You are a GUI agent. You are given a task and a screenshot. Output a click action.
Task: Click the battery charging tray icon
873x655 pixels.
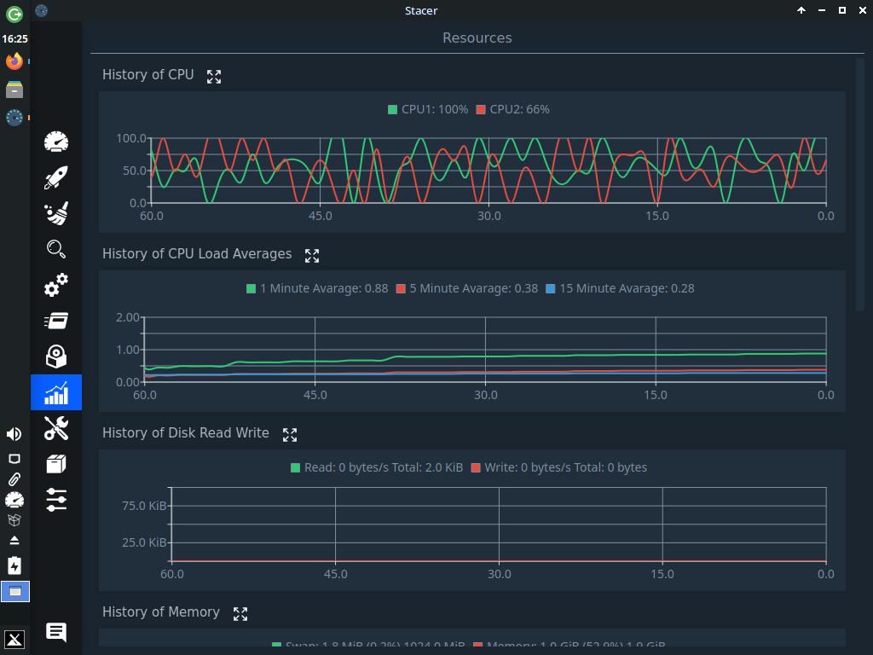point(14,565)
